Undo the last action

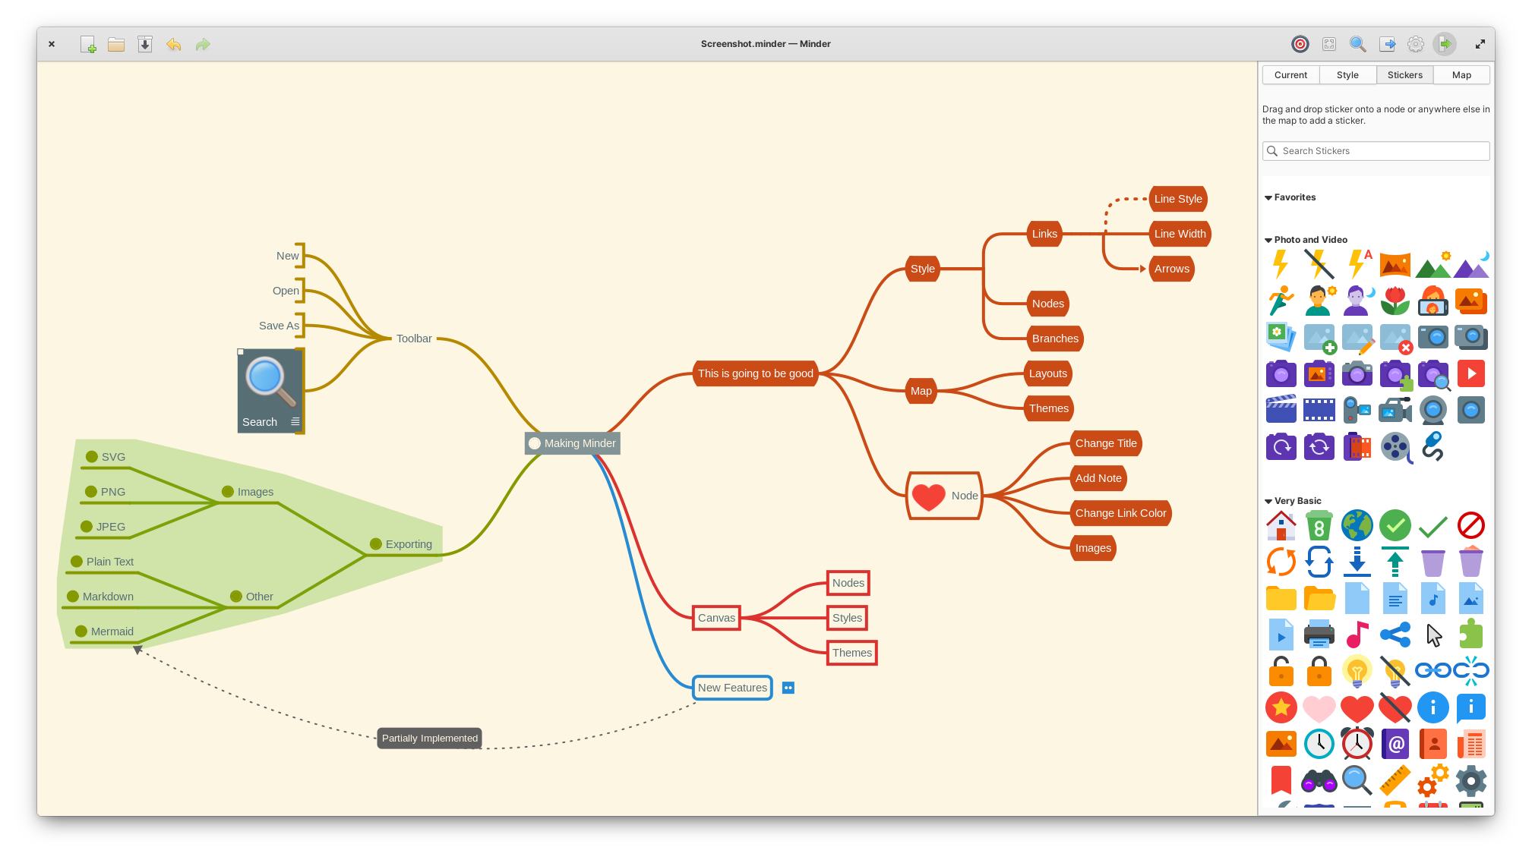pyautogui.click(x=174, y=45)
